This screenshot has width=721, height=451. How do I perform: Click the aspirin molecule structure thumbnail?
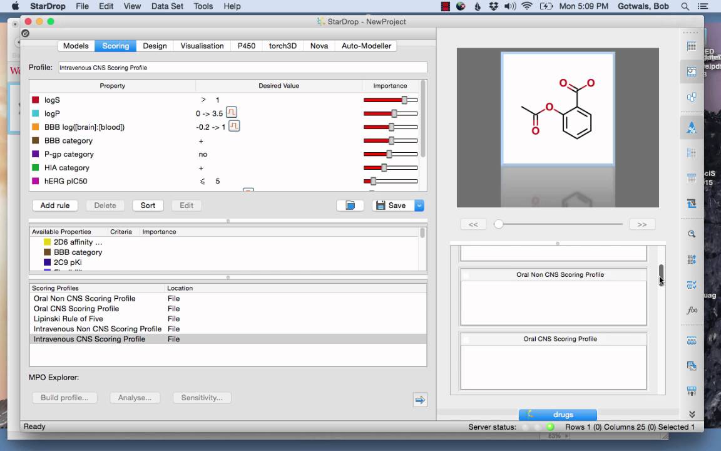click(x=558, y=108)
